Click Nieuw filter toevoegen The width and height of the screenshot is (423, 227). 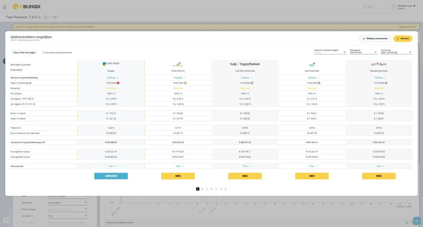[x=24, y=53]
